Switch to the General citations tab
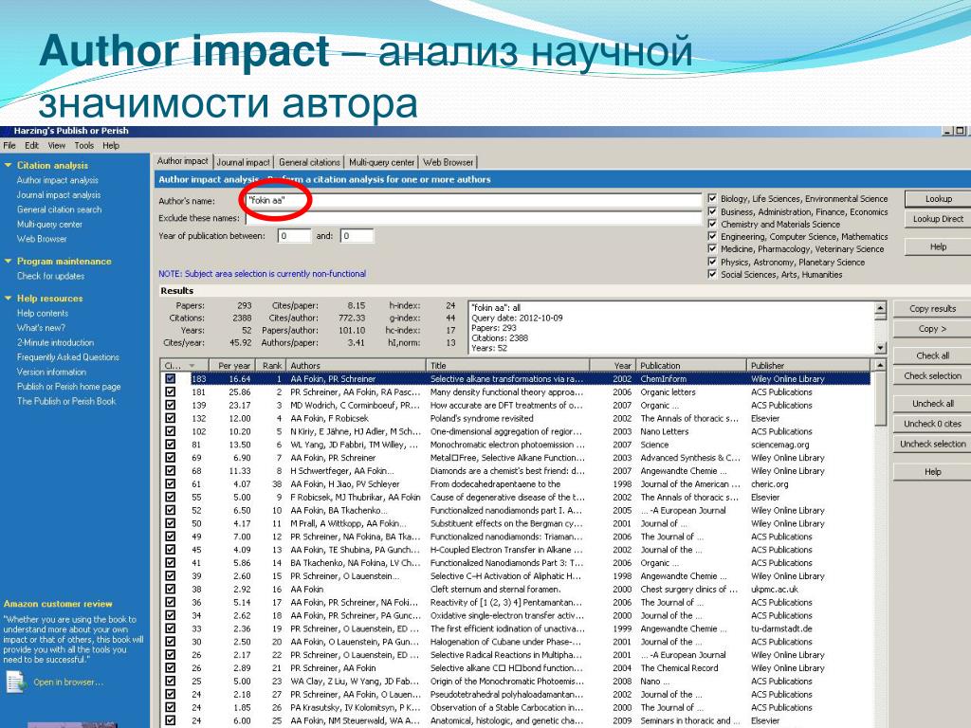Viewport: 971px width, 728px height. [x=309, y=162]
